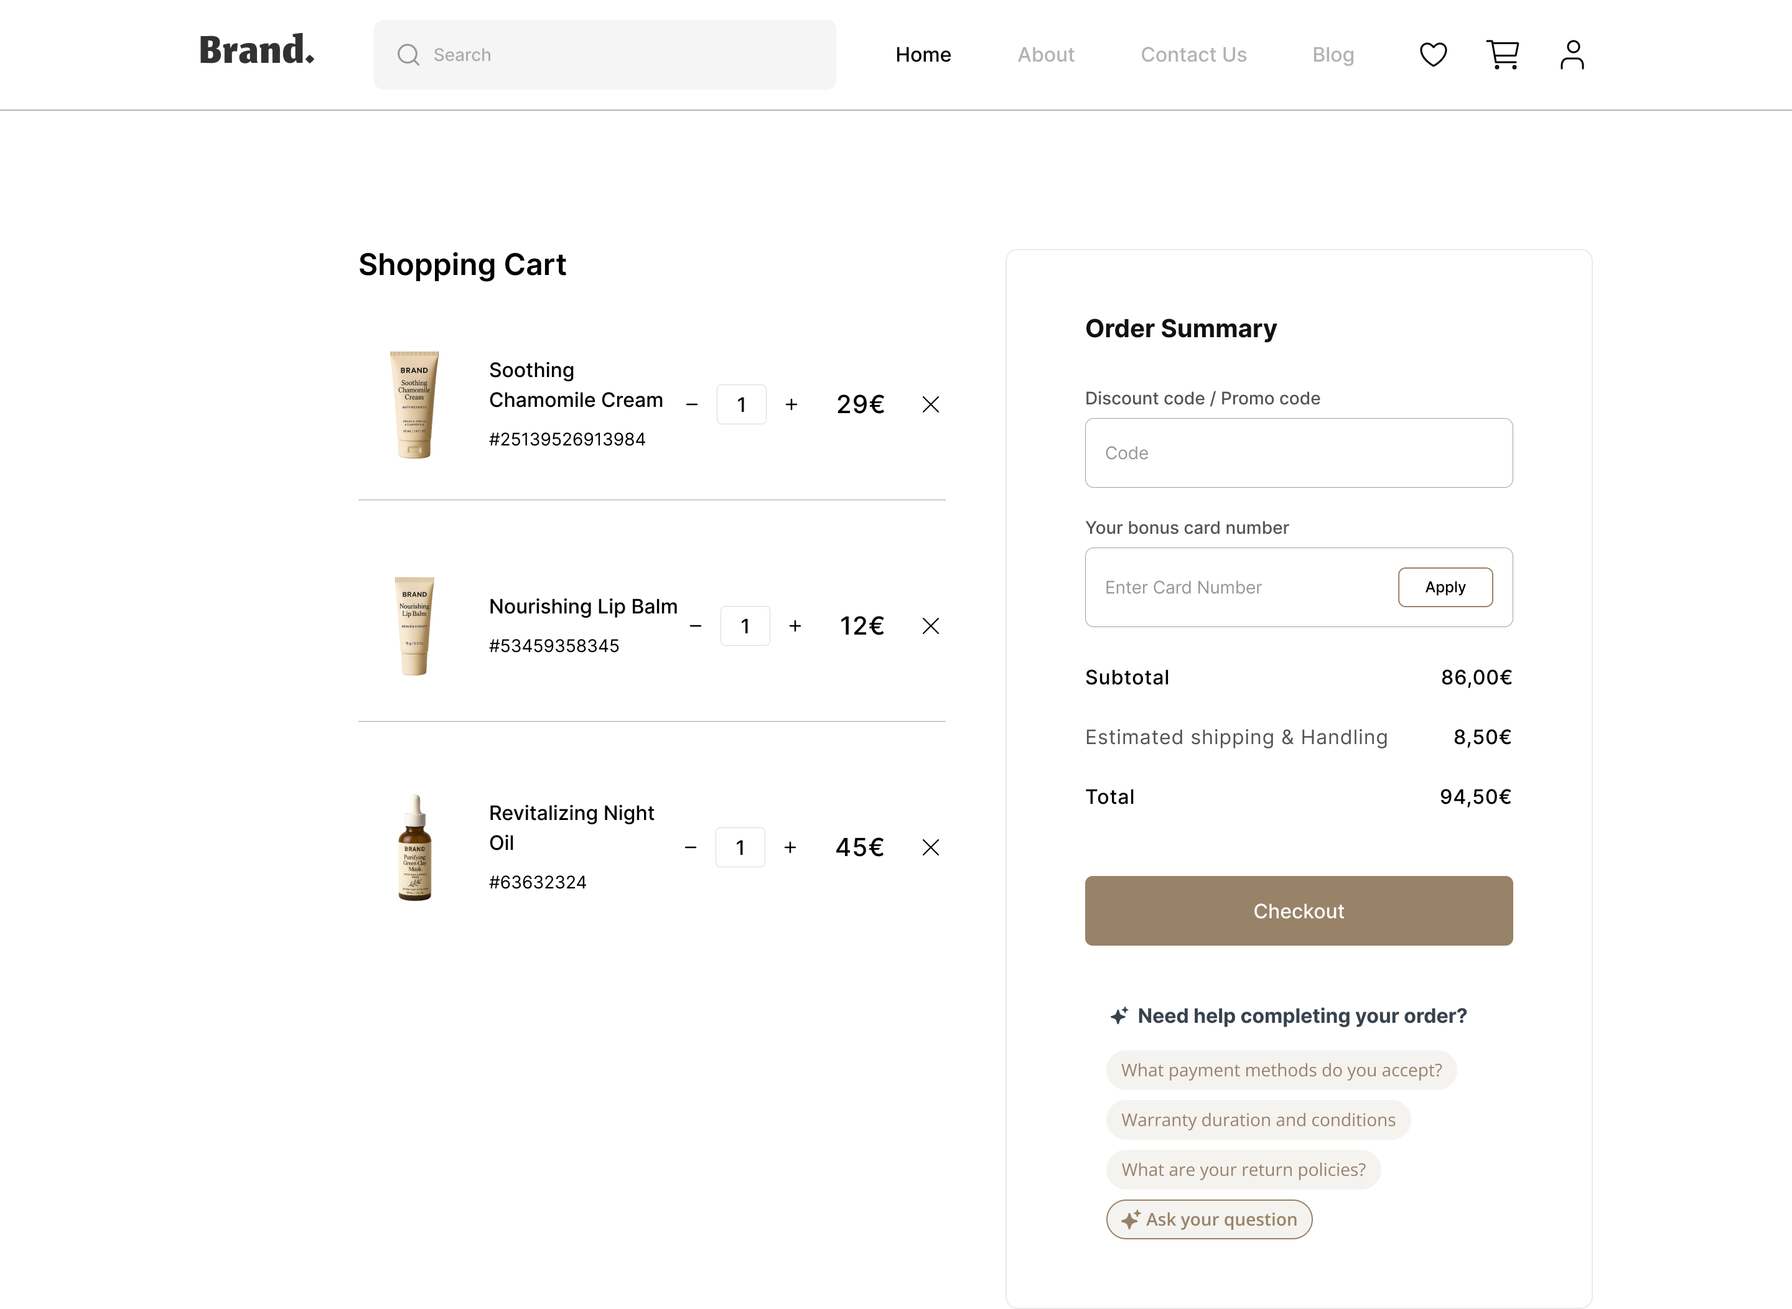The width and height of the screenshot is (1792, 1309).
Task: Click the search magnifier icon
Action: click(x=408, y=55)
